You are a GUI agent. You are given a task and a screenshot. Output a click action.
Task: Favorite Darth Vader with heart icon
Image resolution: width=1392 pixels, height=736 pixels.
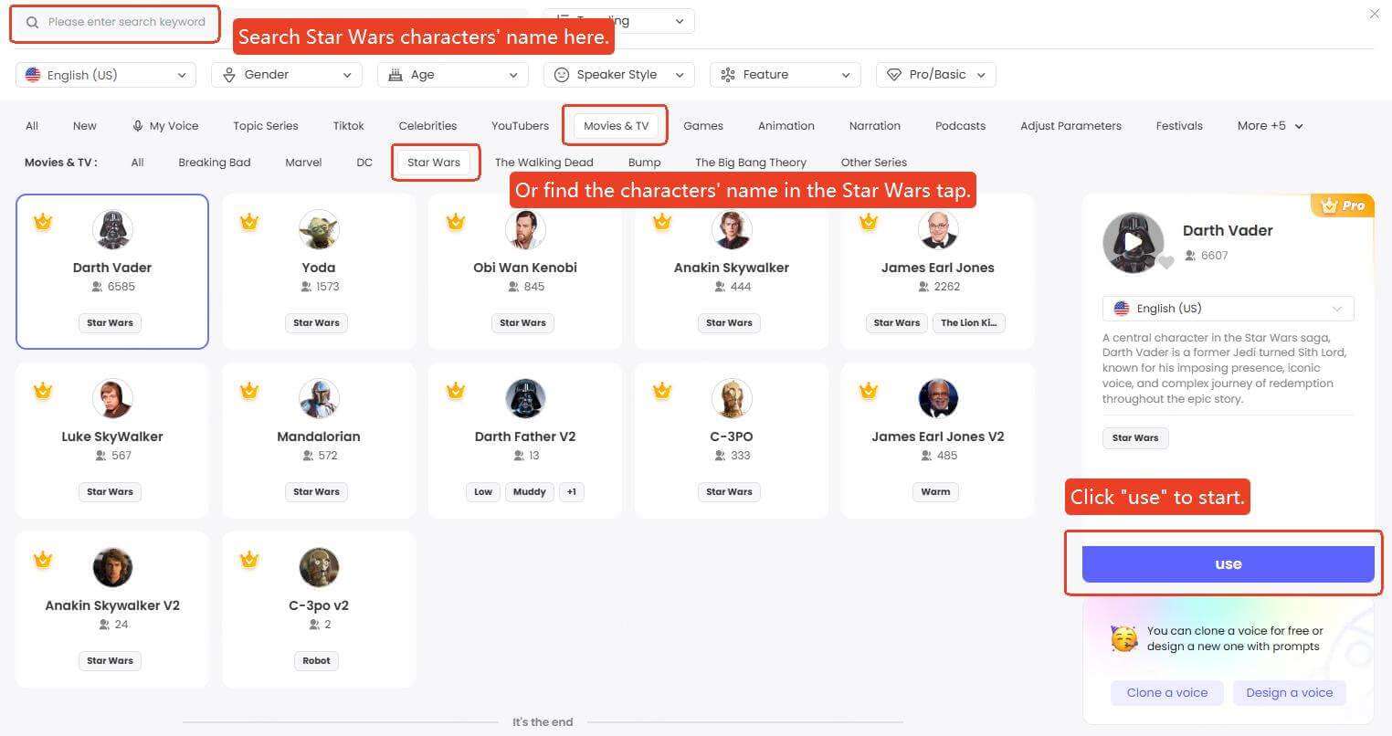[1165, 263]
